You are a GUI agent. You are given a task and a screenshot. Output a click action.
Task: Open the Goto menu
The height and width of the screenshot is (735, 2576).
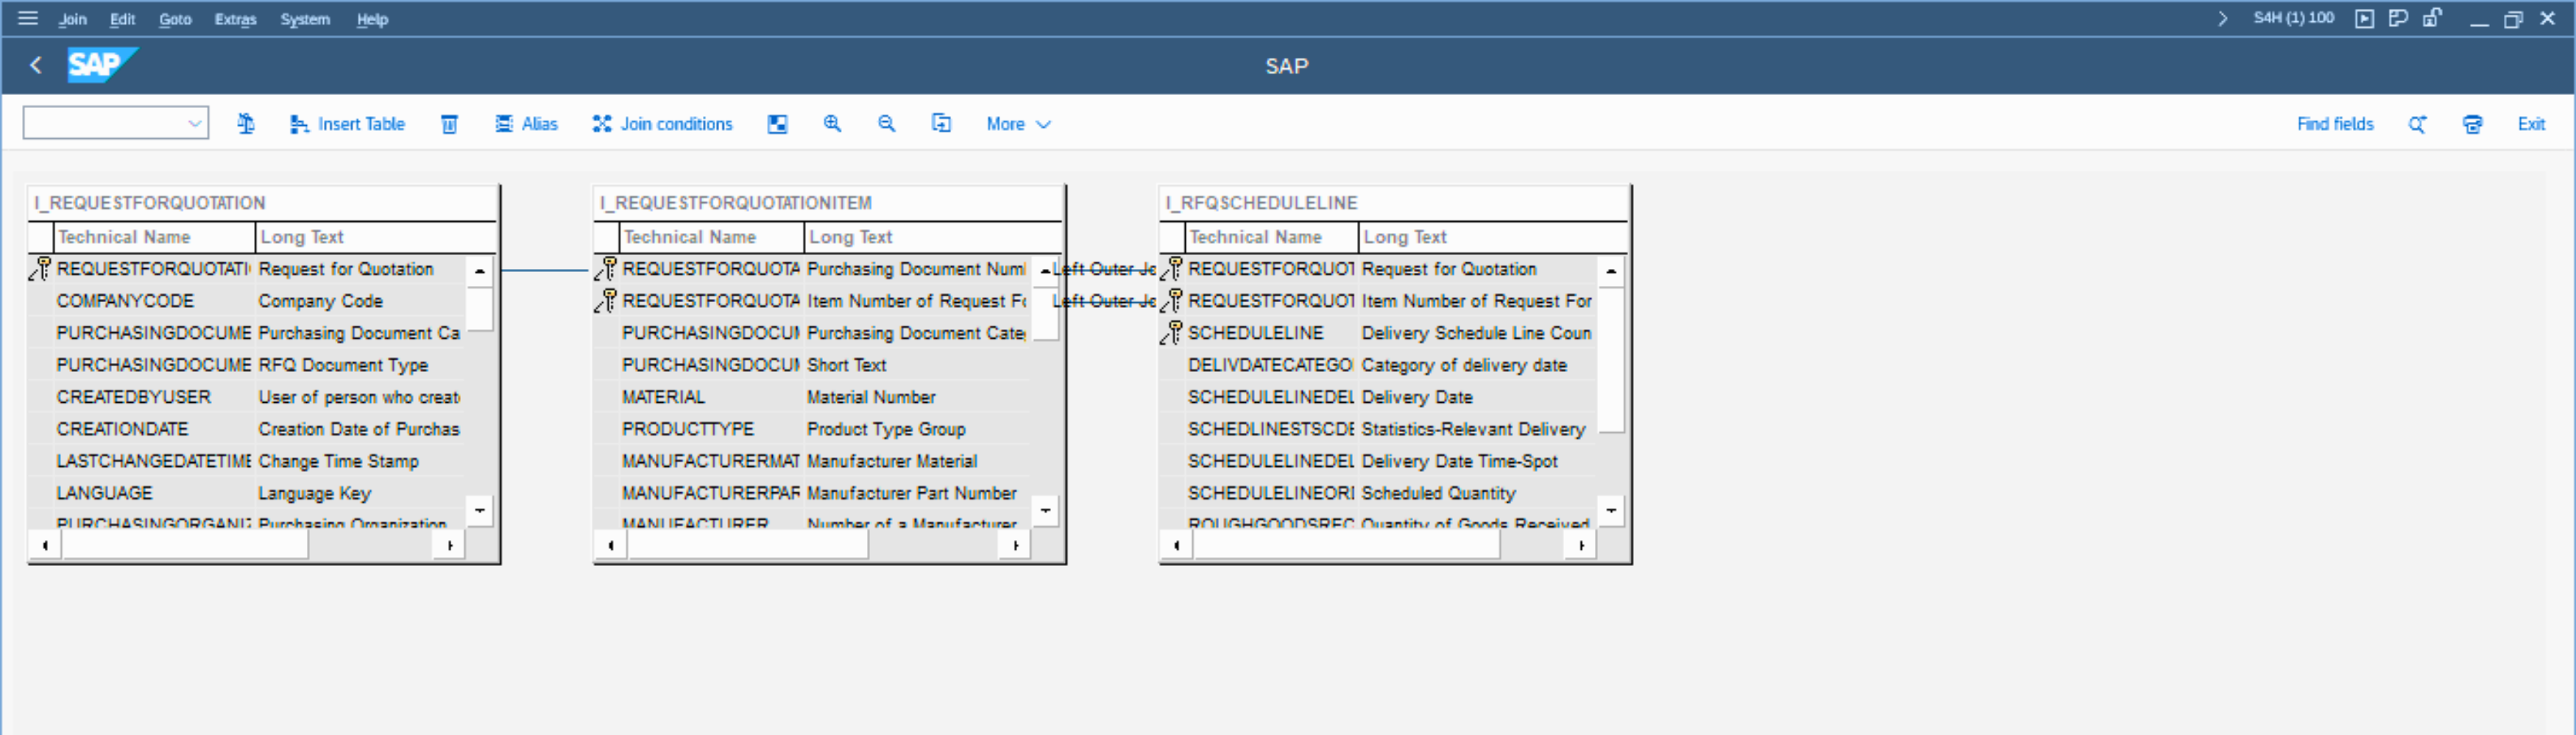pyautogui.click(x=175, y=19)
